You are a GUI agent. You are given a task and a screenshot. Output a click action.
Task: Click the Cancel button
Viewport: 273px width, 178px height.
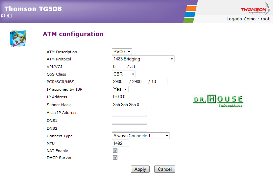click(165, 169)
